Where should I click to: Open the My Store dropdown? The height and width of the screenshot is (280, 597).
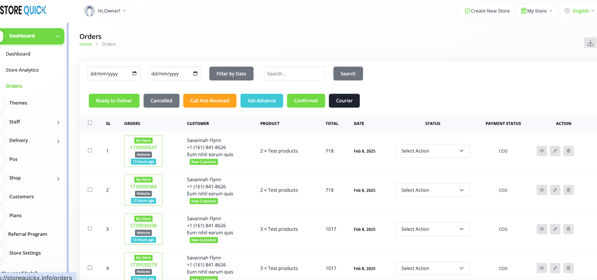tap(536, 11)
